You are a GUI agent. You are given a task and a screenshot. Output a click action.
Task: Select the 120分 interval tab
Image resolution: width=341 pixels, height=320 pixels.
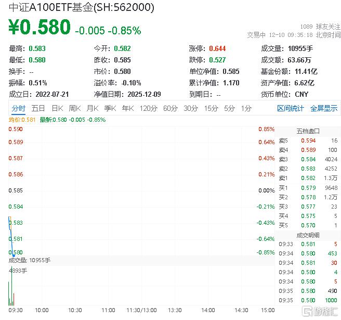point(149,108)
